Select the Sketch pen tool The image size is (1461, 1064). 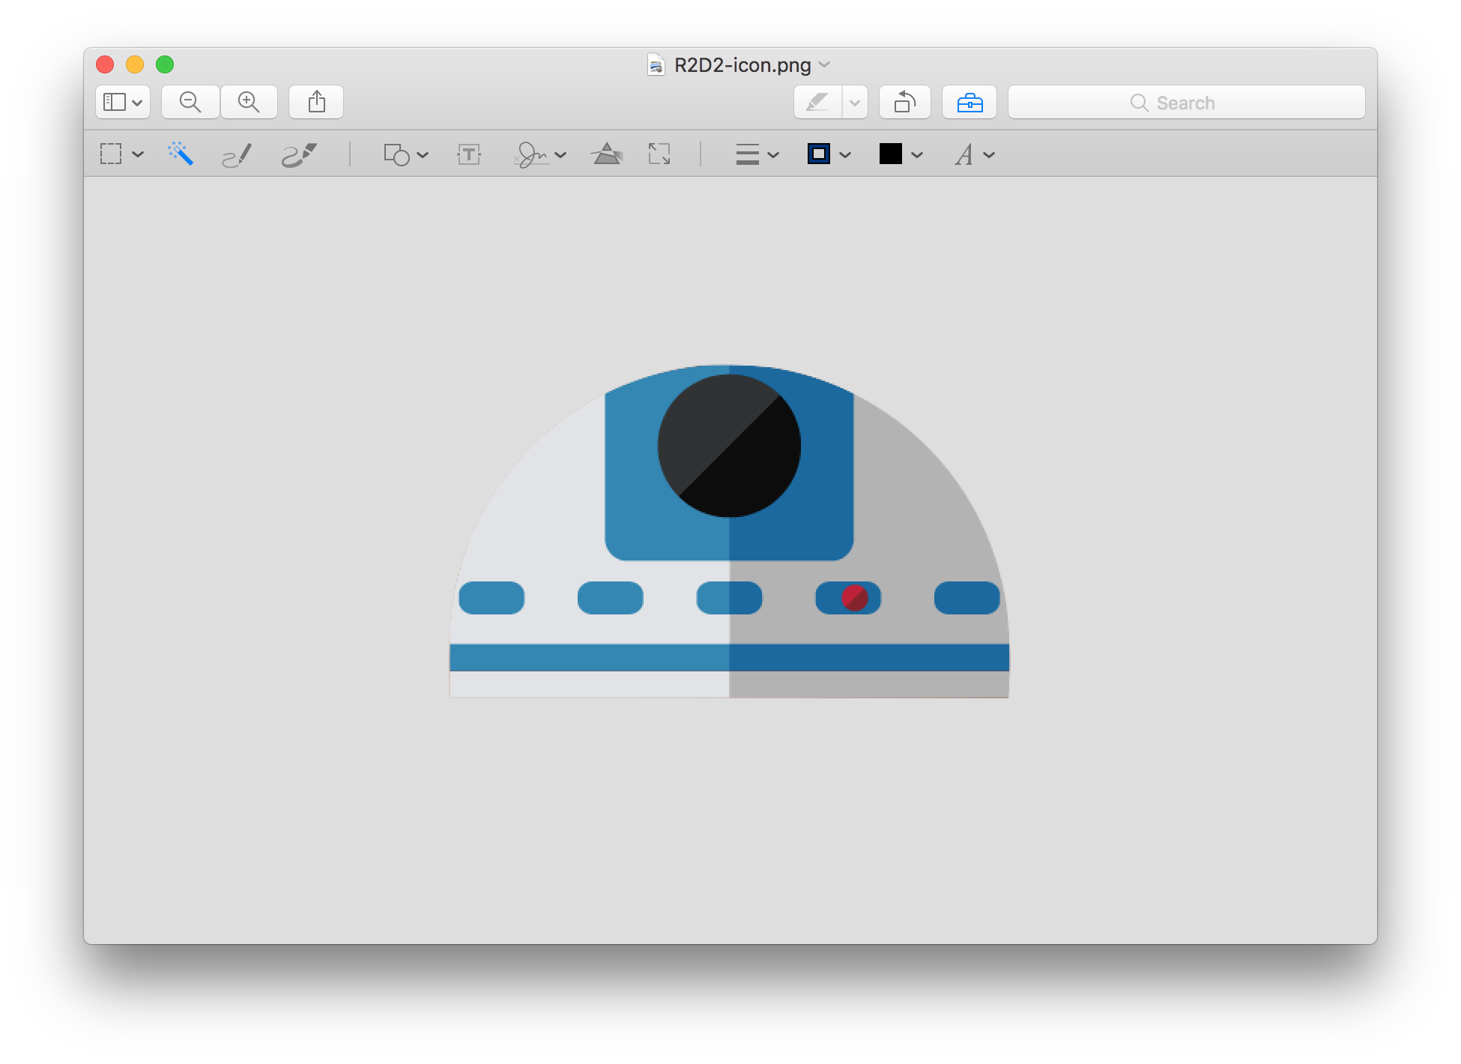237,154
